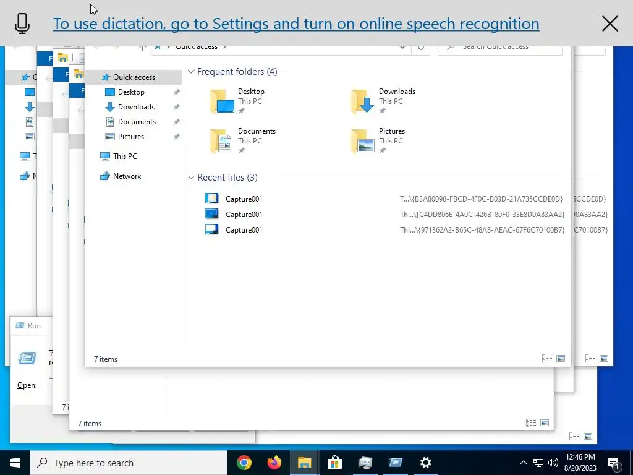Viewport: 633px width, 475px height.
Task: Click the pin icon beside sidebar Downloads
Action: (x=176, y=108)
